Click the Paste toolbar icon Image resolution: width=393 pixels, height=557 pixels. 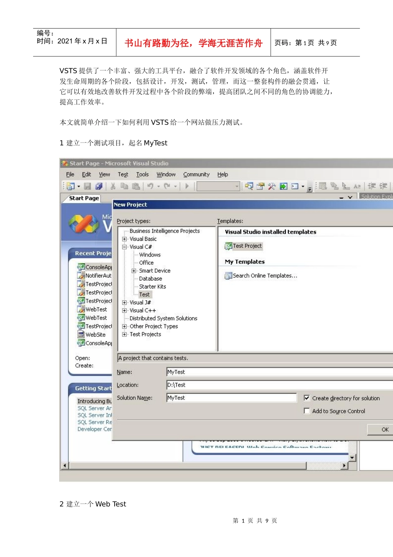pyautogui.click(x=136, y=186)
